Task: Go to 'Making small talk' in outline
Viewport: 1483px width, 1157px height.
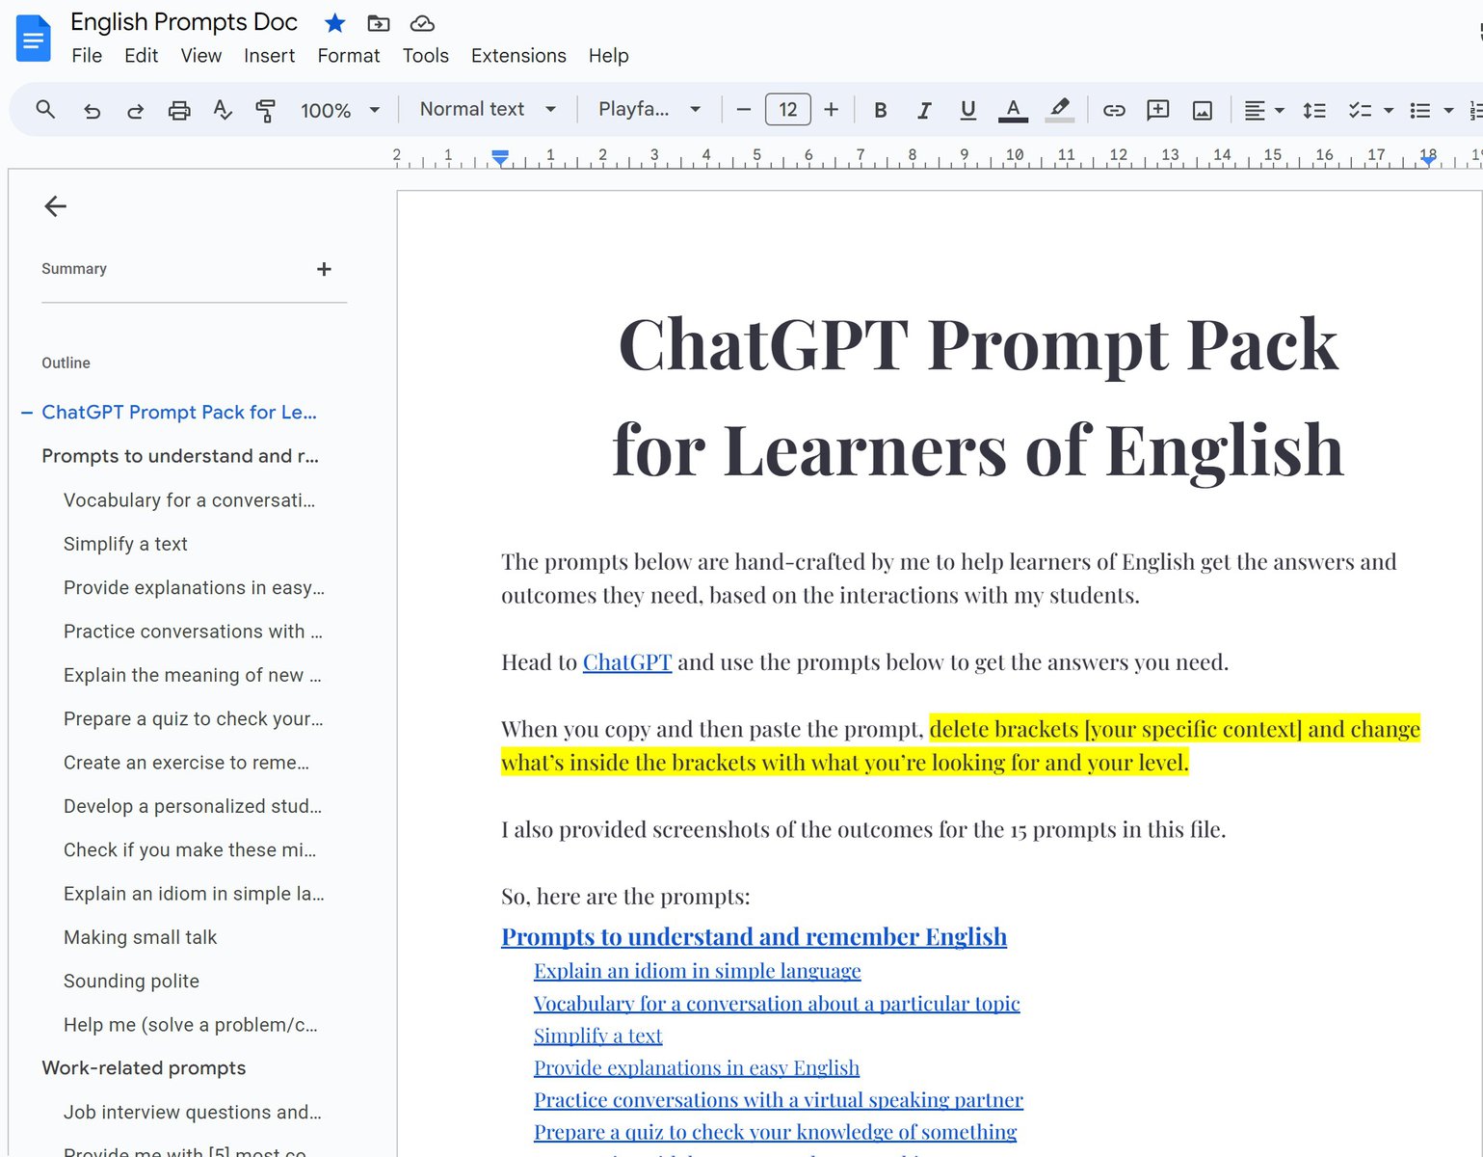Action: tap(141, 937)
